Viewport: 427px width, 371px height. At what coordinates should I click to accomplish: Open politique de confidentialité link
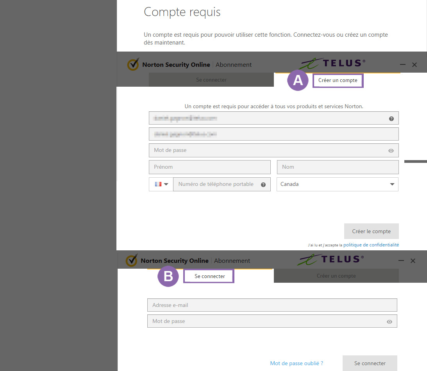[x=371, y=245]
